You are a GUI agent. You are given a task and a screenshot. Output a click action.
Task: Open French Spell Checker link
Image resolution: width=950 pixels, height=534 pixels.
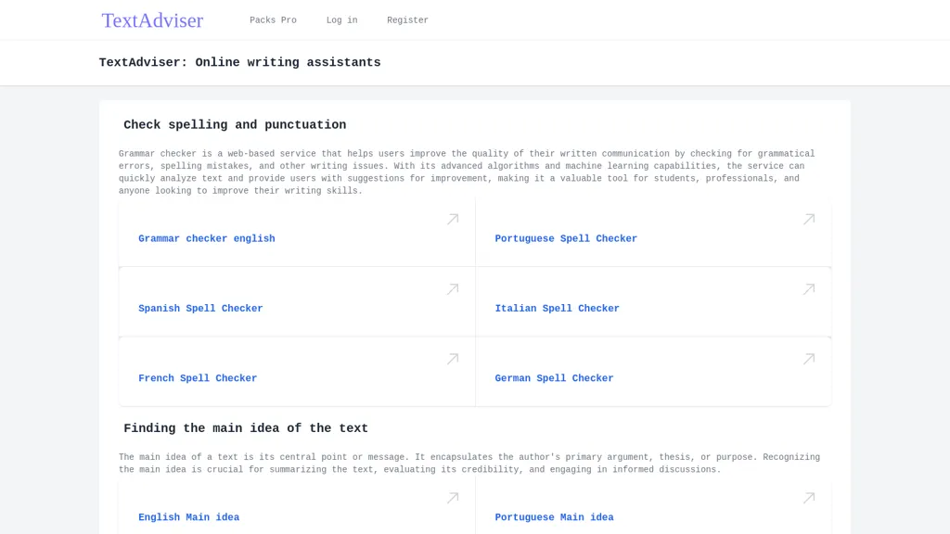[x=198, y=378]
